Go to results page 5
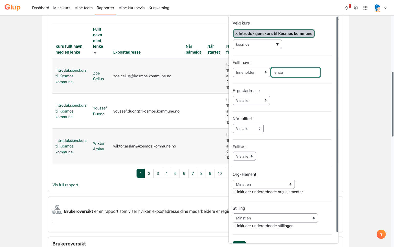Image resolution: width=394 pixels, height=247 pixels. coord(175,173)
